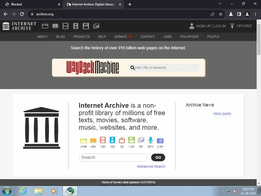Open the PROJECTS menu item
This screenshot has width=261, height=196.
[x=81, y=37]
